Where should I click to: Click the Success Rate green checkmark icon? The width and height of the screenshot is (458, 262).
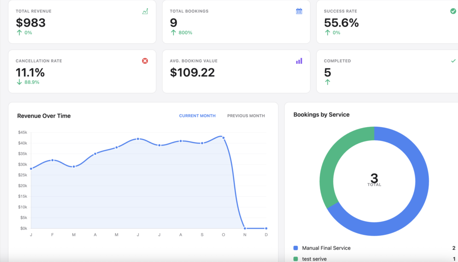pos(453,11)
